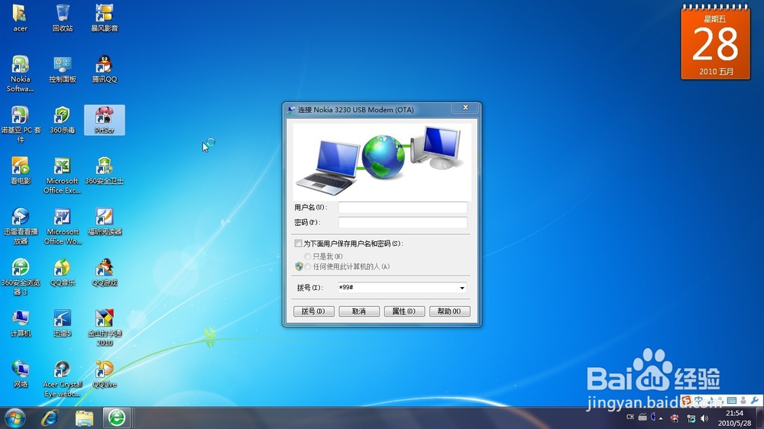
Task: Click the mushroom character tray icon
Action: tap(675, 418)
